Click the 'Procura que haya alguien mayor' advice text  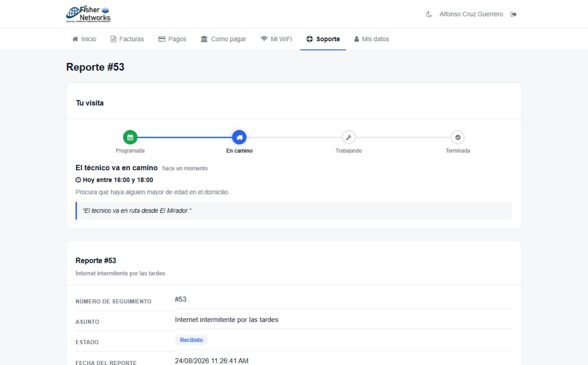pos(152,192)
